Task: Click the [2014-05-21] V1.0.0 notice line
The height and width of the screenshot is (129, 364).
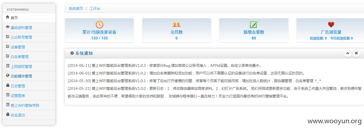Action: point(215,92)
